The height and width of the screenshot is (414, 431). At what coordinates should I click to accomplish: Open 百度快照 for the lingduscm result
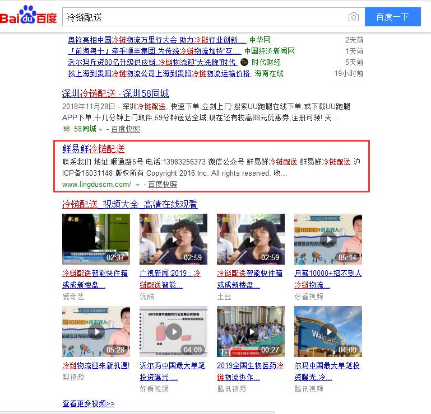162,185
